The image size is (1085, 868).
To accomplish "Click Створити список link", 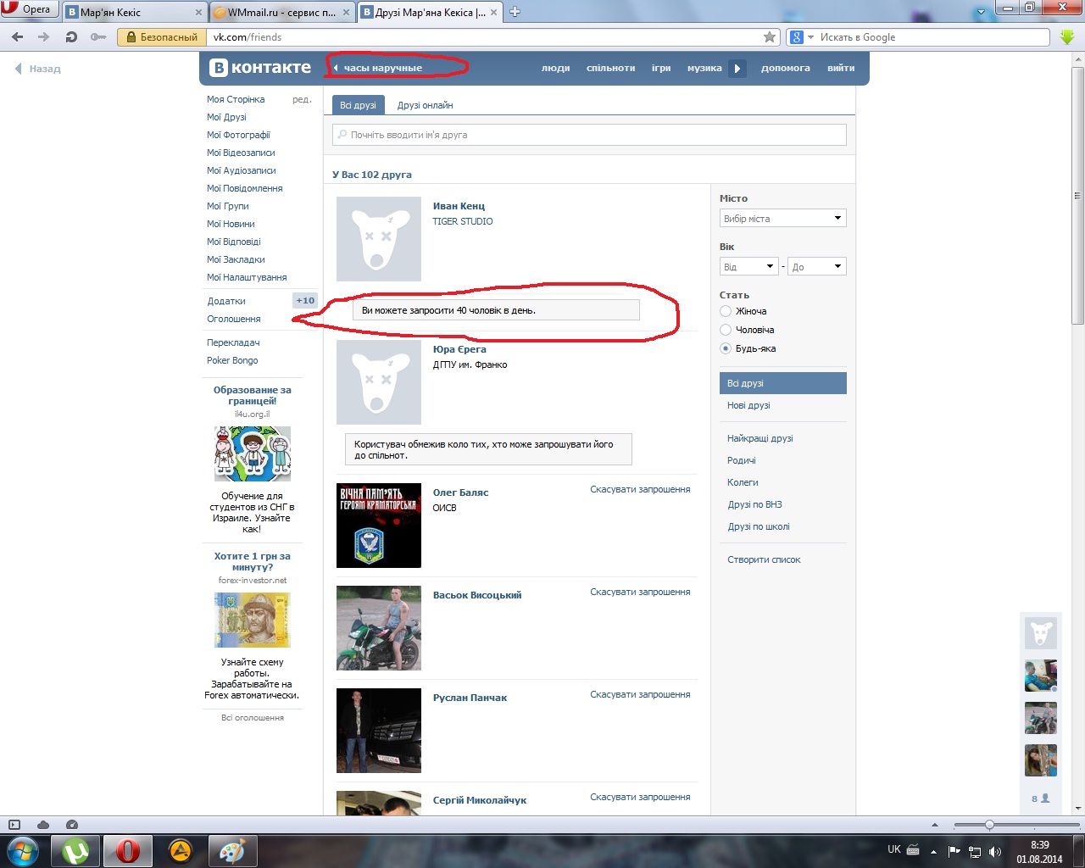I will [x=764, y=559].
